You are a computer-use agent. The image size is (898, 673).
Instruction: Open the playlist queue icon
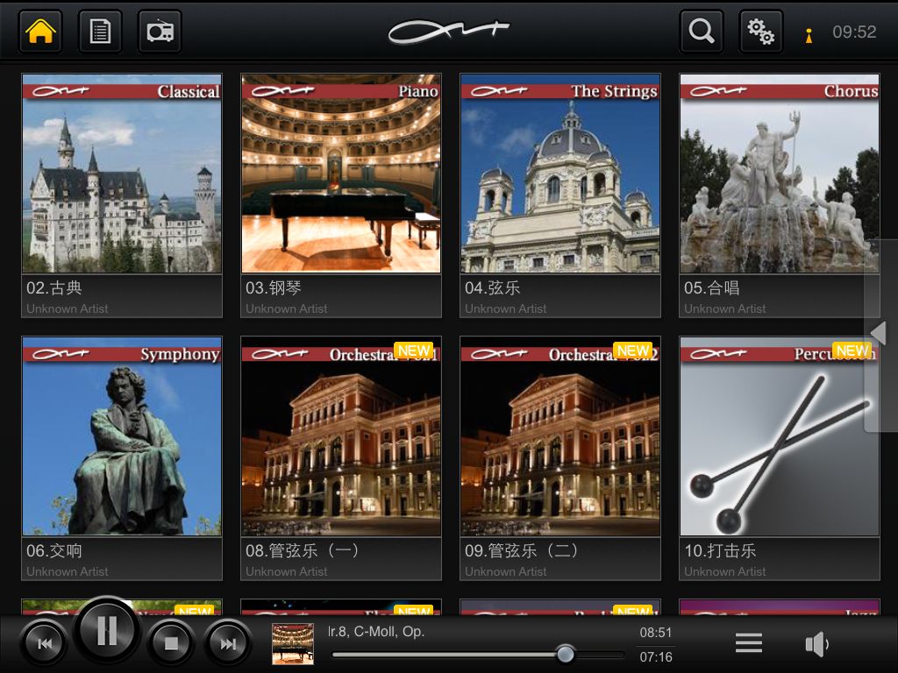coord(749,643)
